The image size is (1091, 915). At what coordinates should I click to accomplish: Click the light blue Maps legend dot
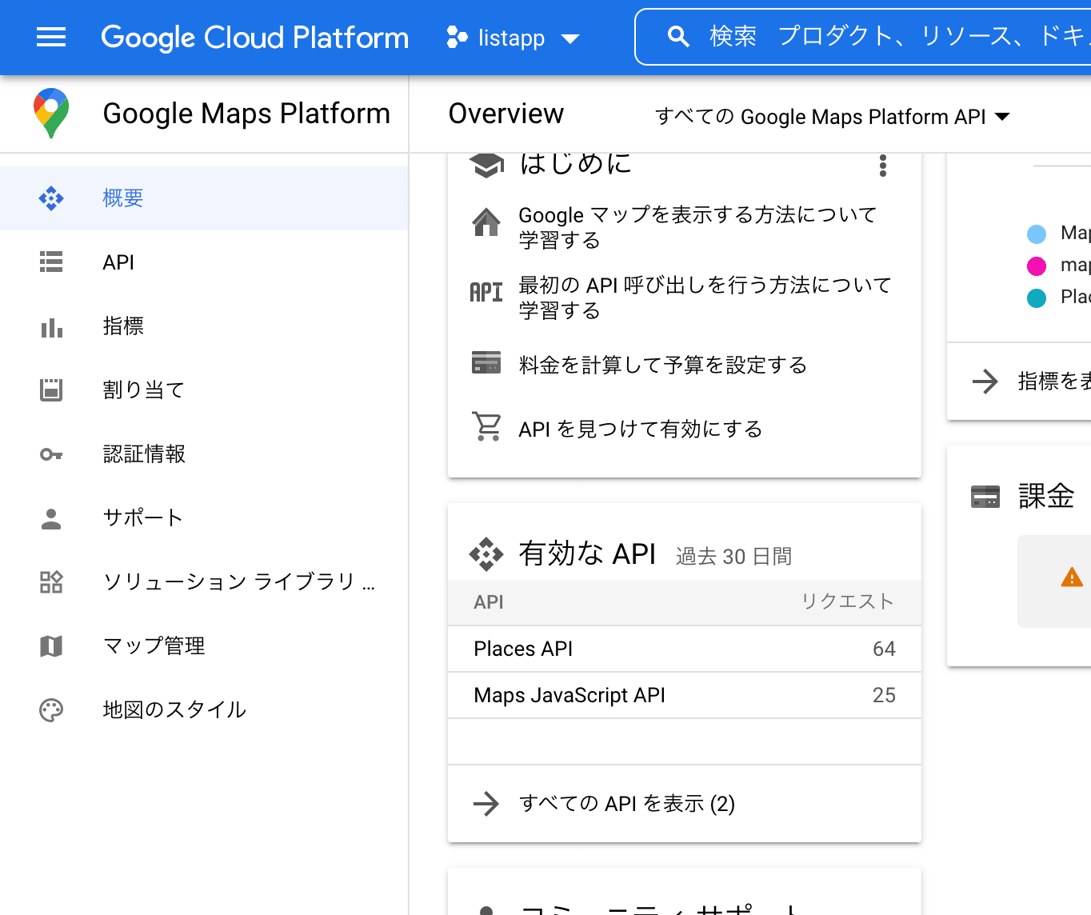click(x=1037, y=234)
